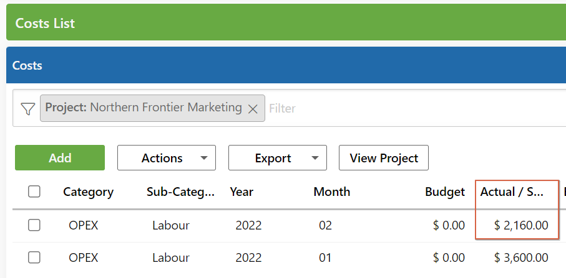Viewport: 566px width, 278px height.
Task: Toggle the select-all checkbox in header
Action: click(34, 192)
